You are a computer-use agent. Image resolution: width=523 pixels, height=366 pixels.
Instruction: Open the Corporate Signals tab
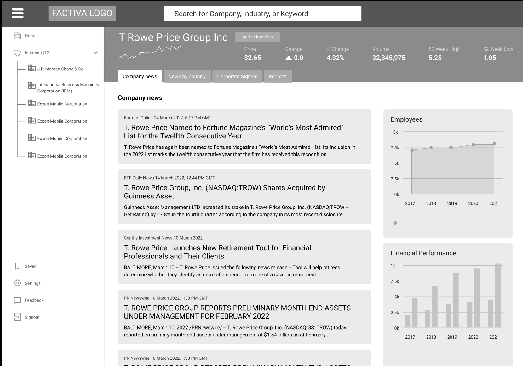coord(237,76)
